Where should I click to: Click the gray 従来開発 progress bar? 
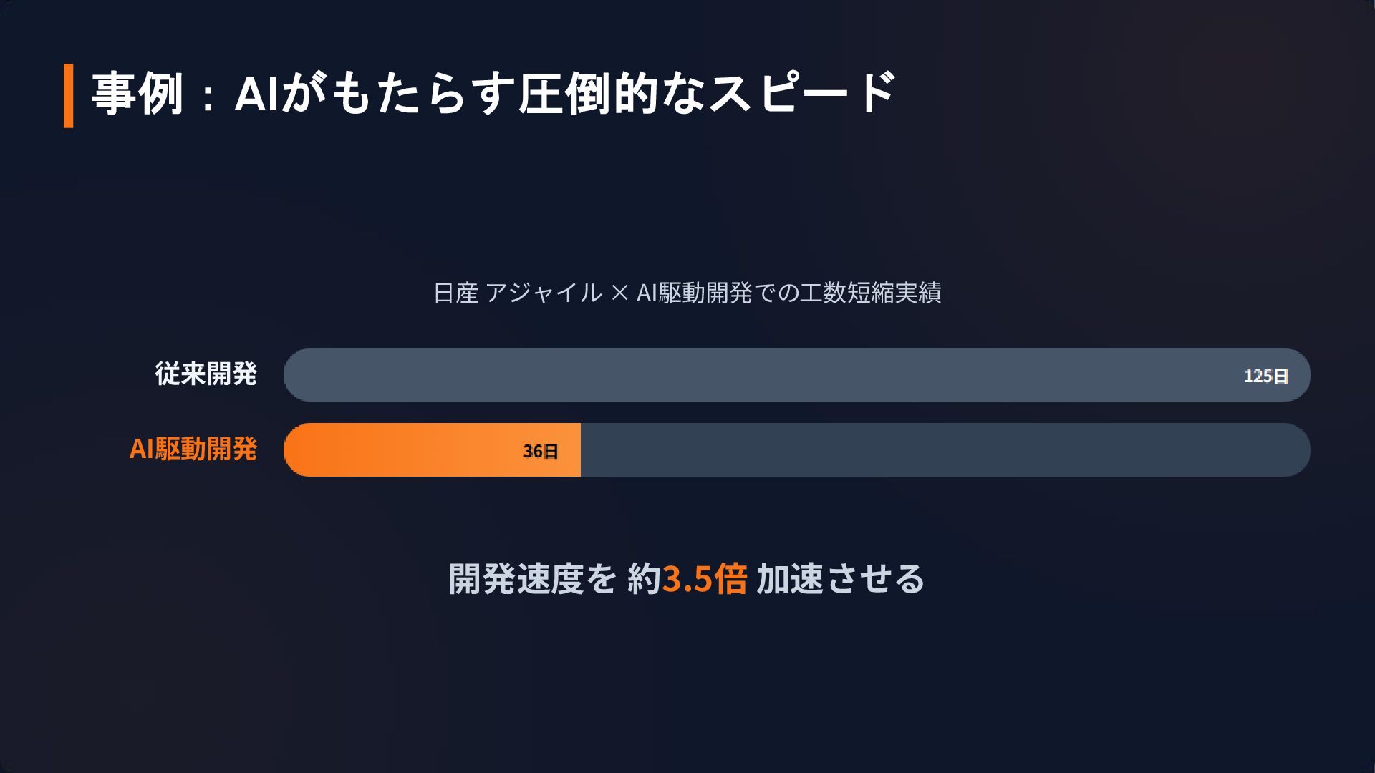pyautogui.click(x=797, y=375)
